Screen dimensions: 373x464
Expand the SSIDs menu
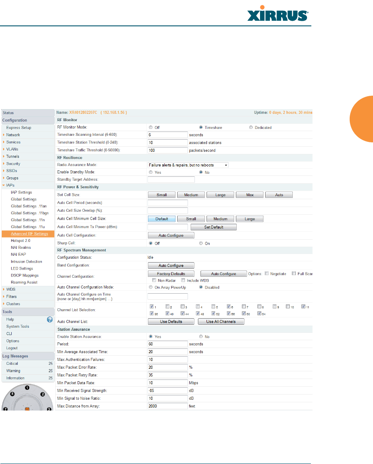(x=12, y=171)
